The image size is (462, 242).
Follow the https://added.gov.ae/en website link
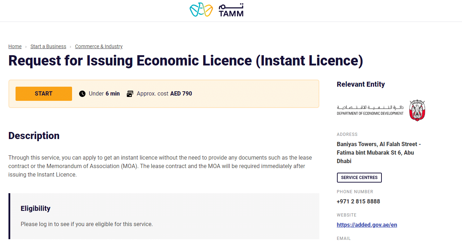pos(367,225)
